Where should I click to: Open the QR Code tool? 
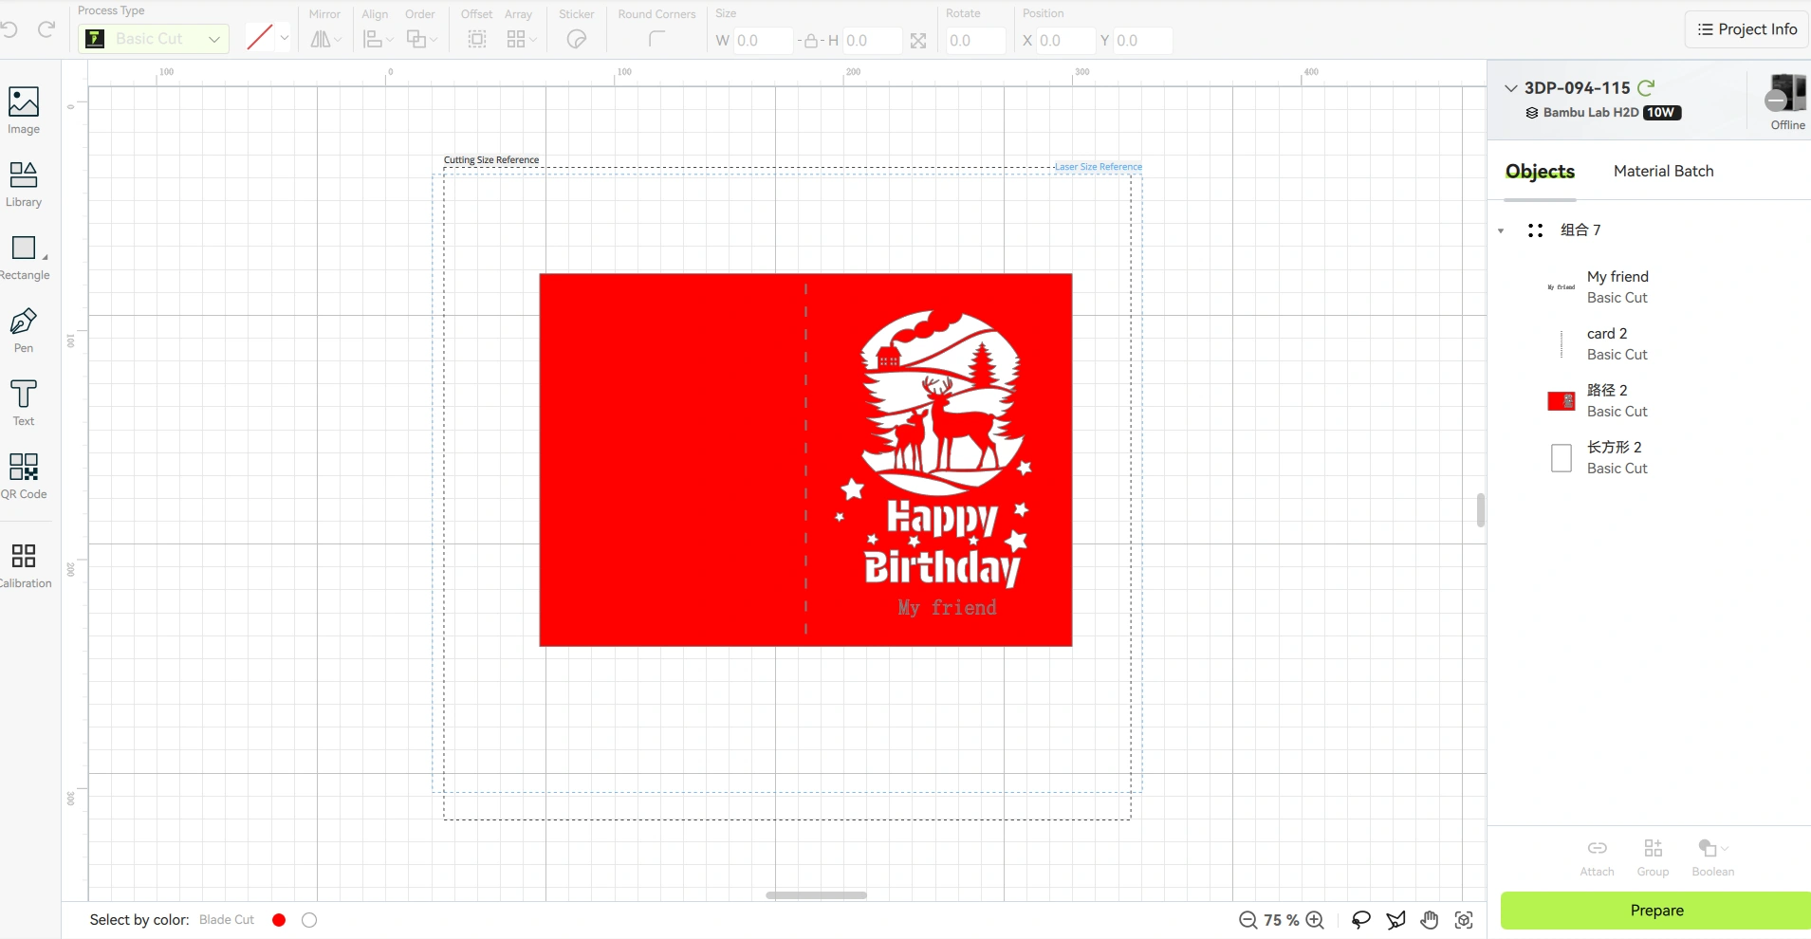tap(24, 476)
